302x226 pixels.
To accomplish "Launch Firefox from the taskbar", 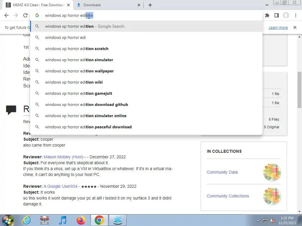I will coord(81,220).
